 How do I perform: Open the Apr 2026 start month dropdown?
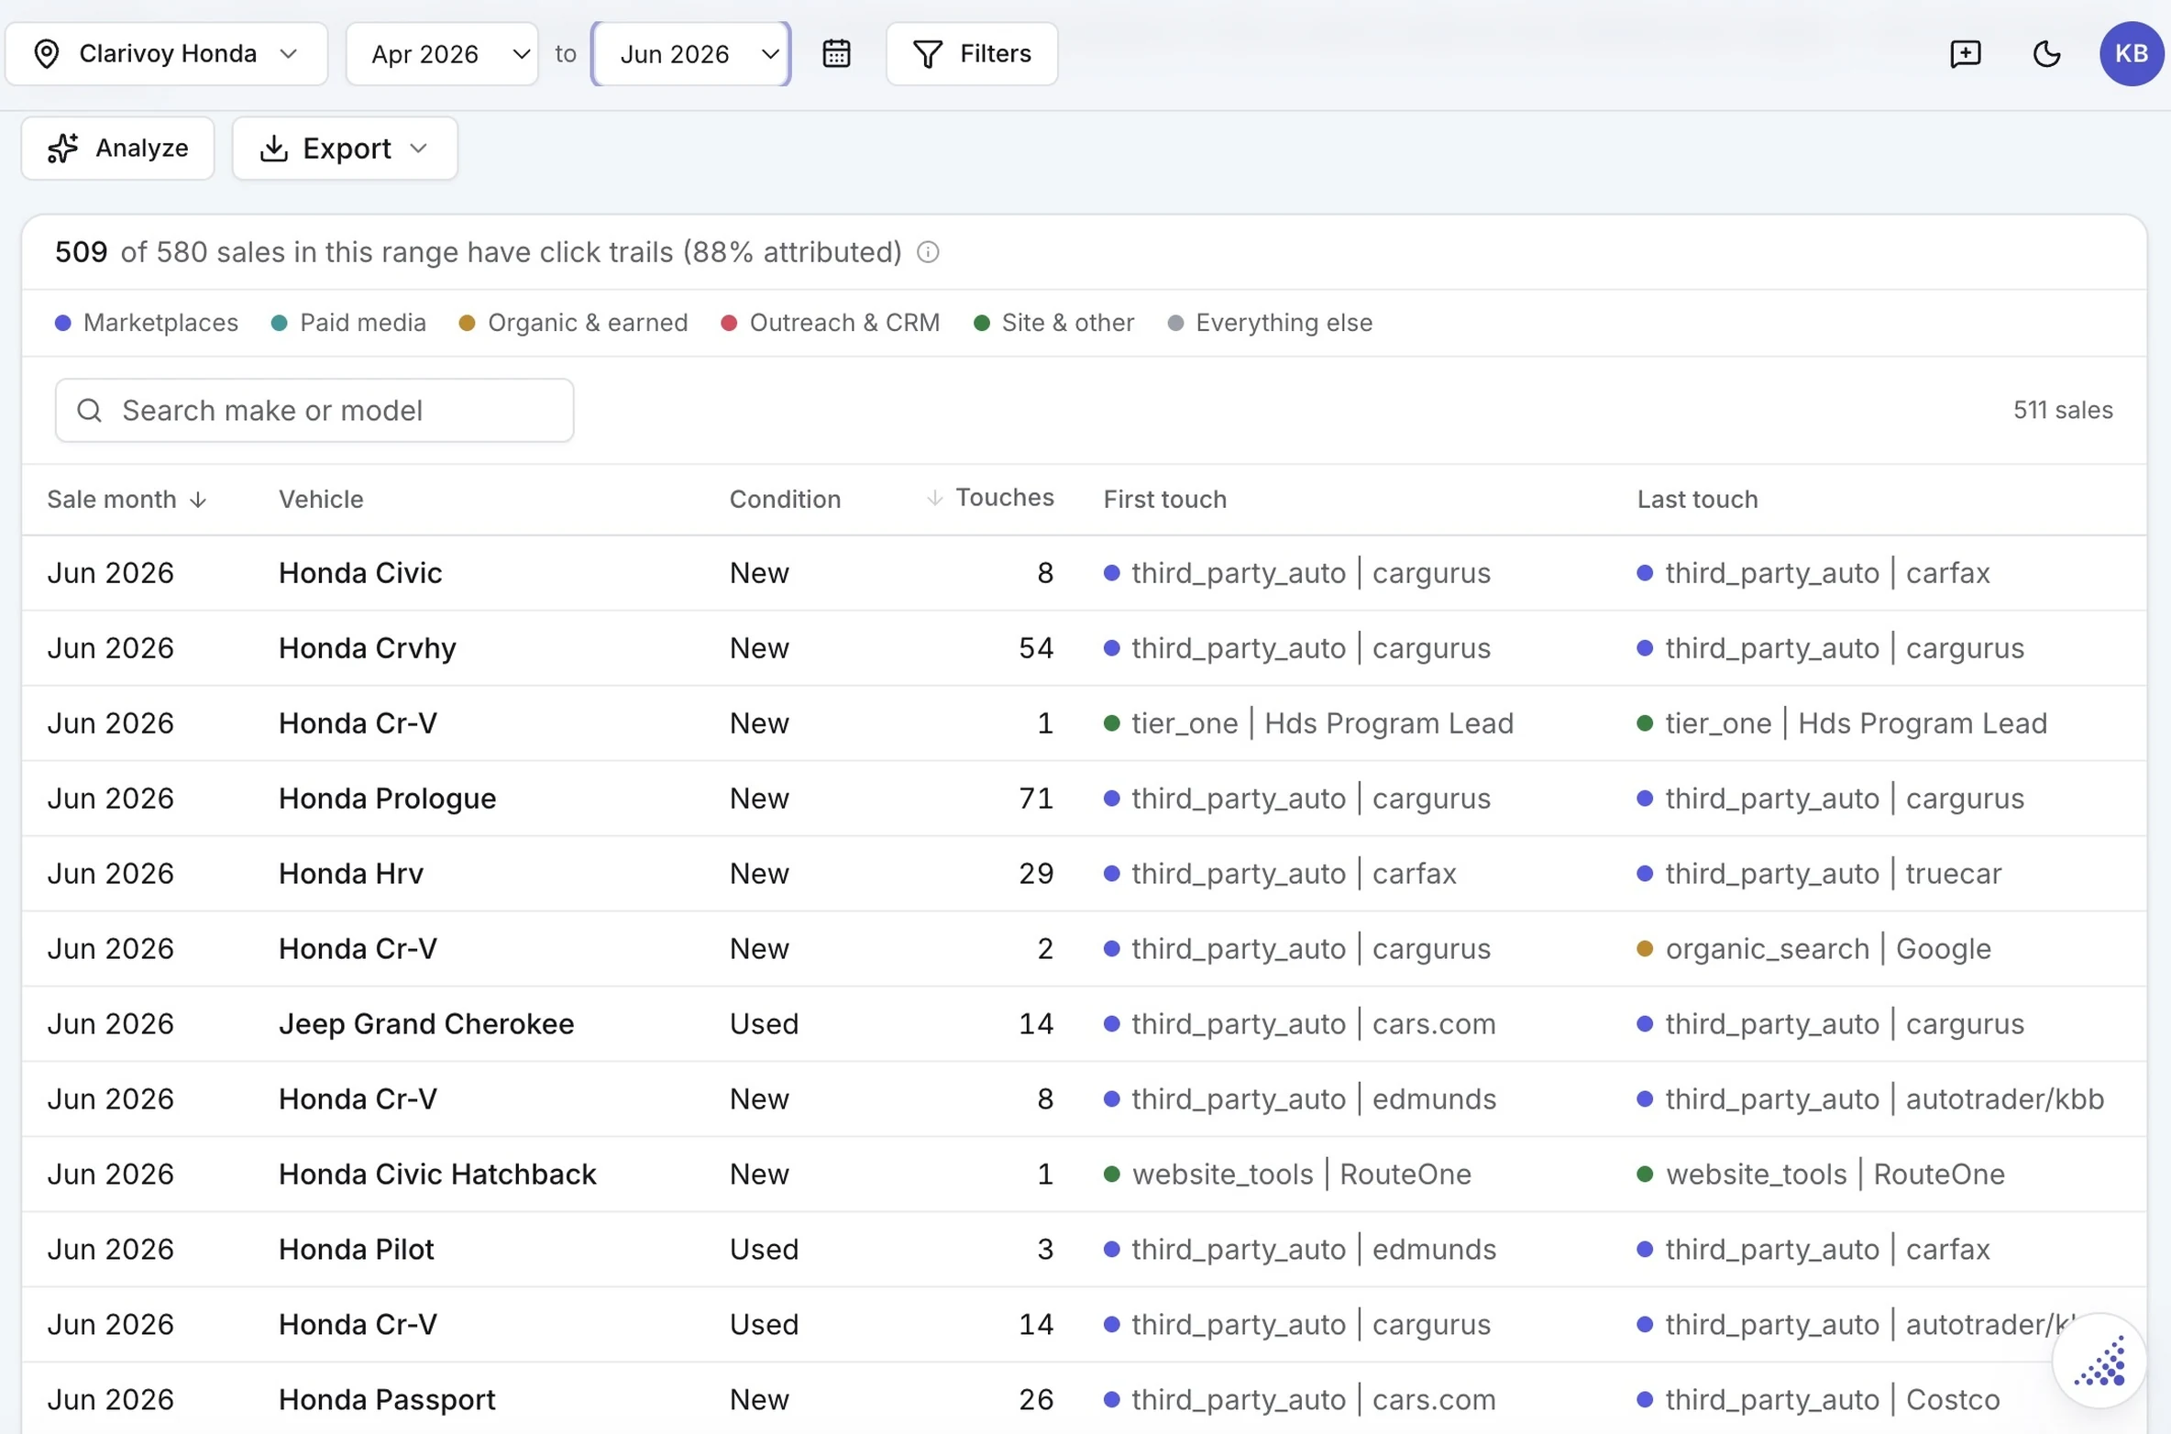(442, 54)
